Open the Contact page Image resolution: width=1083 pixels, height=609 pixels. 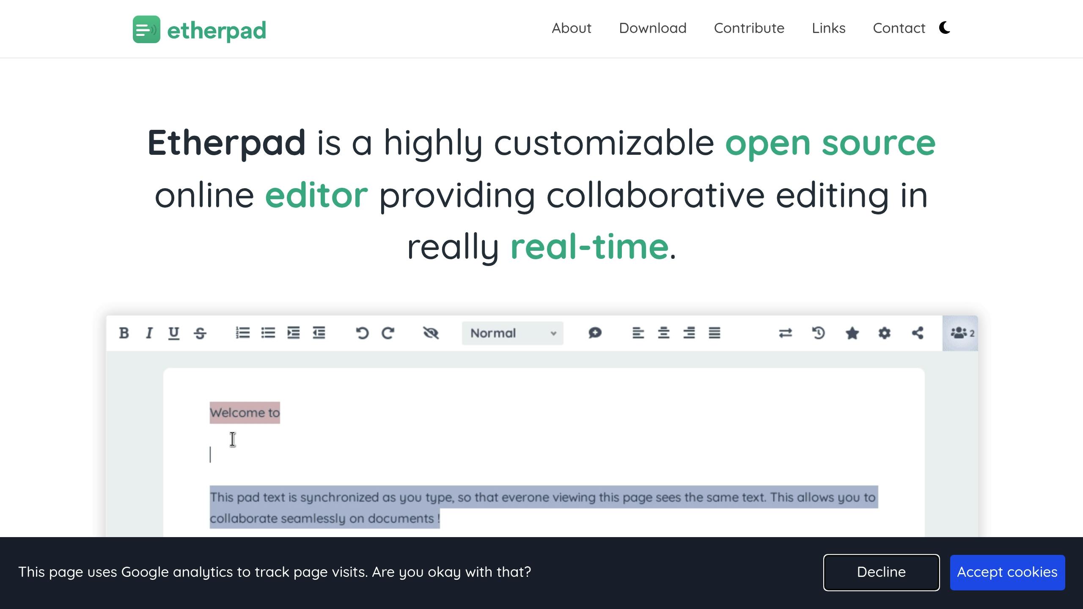pos(899,28)
